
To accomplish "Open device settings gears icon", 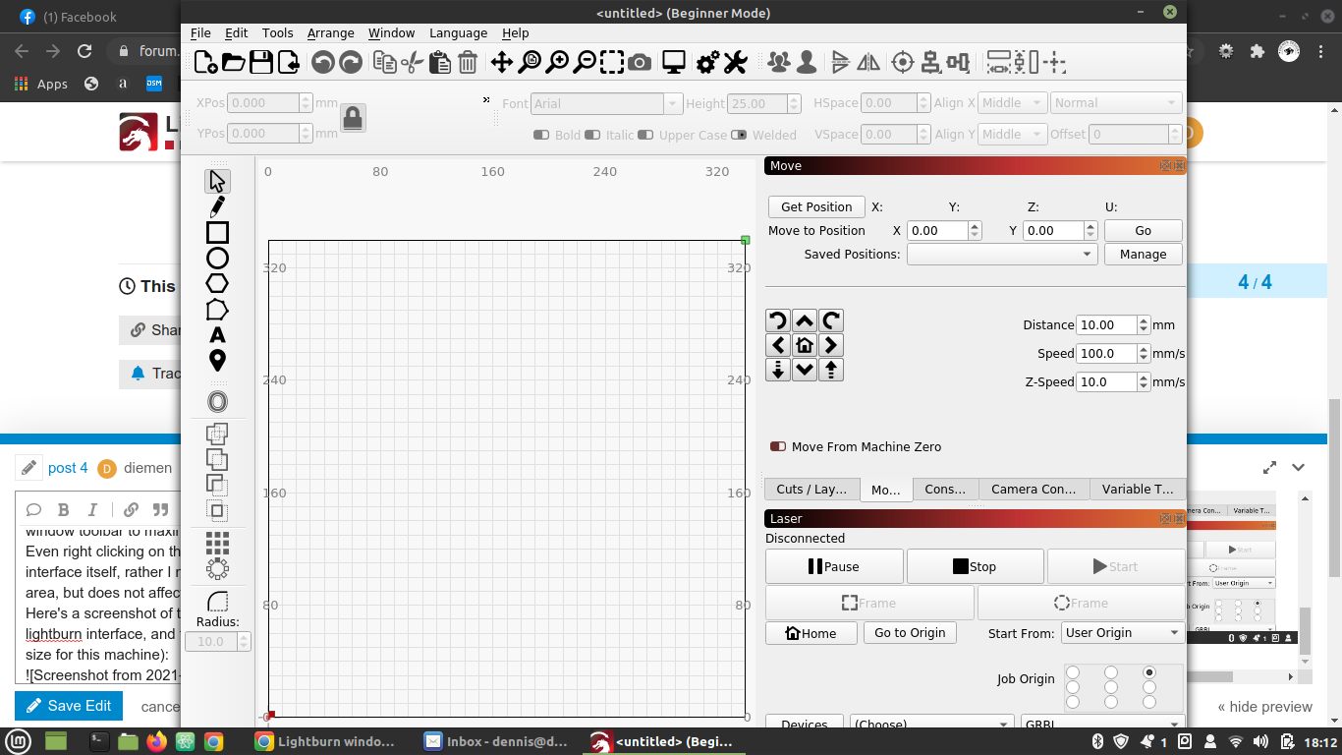I will click(x=707, y=63).
